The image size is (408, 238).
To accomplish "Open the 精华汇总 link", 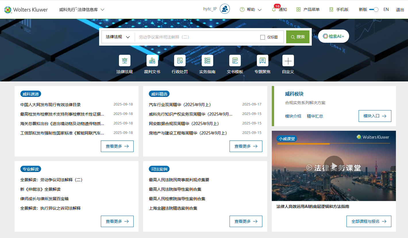I will (x=315, y=116).
